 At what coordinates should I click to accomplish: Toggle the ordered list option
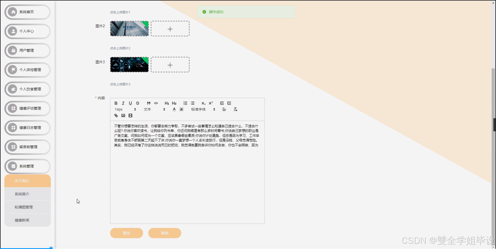[x=185, y=103]
